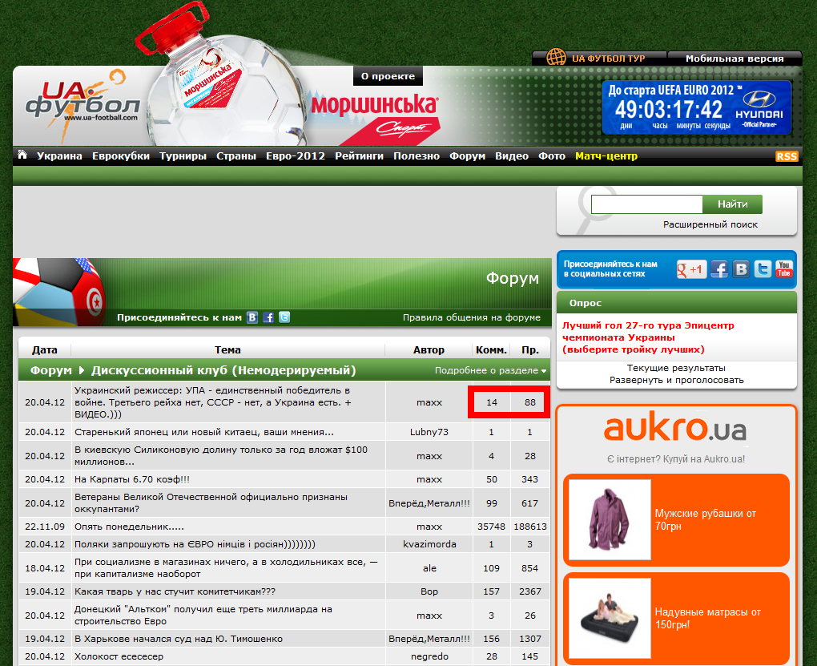
Task: Open VKontakte icon in social networks panel
Action: pos(741,269)
